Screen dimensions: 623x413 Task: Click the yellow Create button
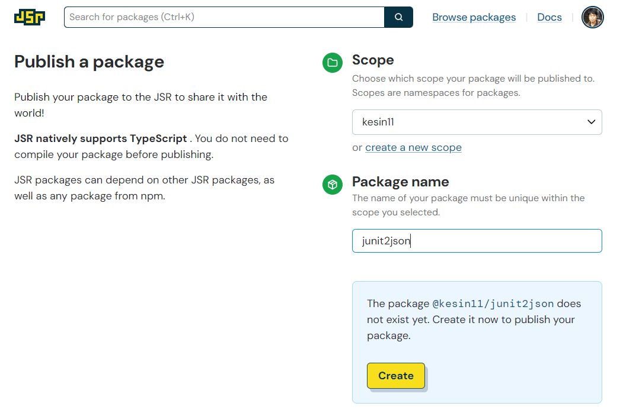[396, 376]
